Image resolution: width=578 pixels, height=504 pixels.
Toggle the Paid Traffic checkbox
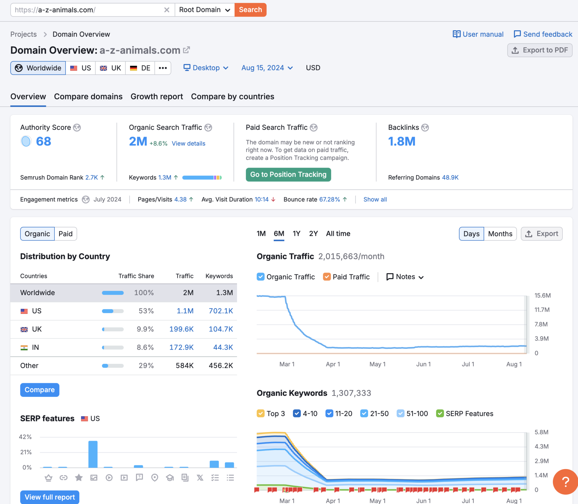tap(327, 277)
